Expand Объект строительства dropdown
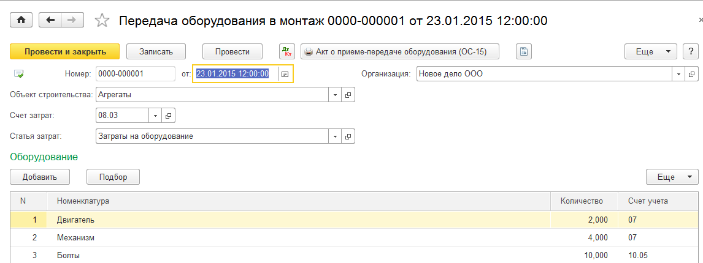The image size is (703, 263). (x=336, y=95)
